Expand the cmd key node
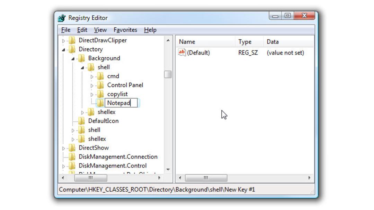 [x=92, y=77]
